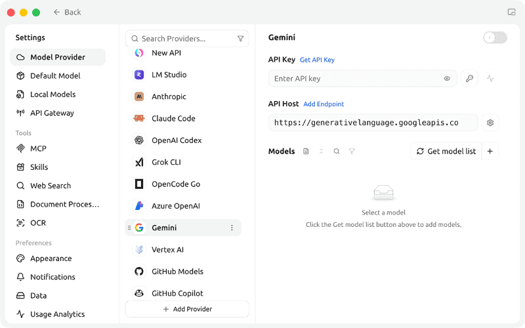Image resolution: width=525 pixels, height=328 pixels.
Task: Open API Host settings gear icon
Action: [x=490, y=123]
